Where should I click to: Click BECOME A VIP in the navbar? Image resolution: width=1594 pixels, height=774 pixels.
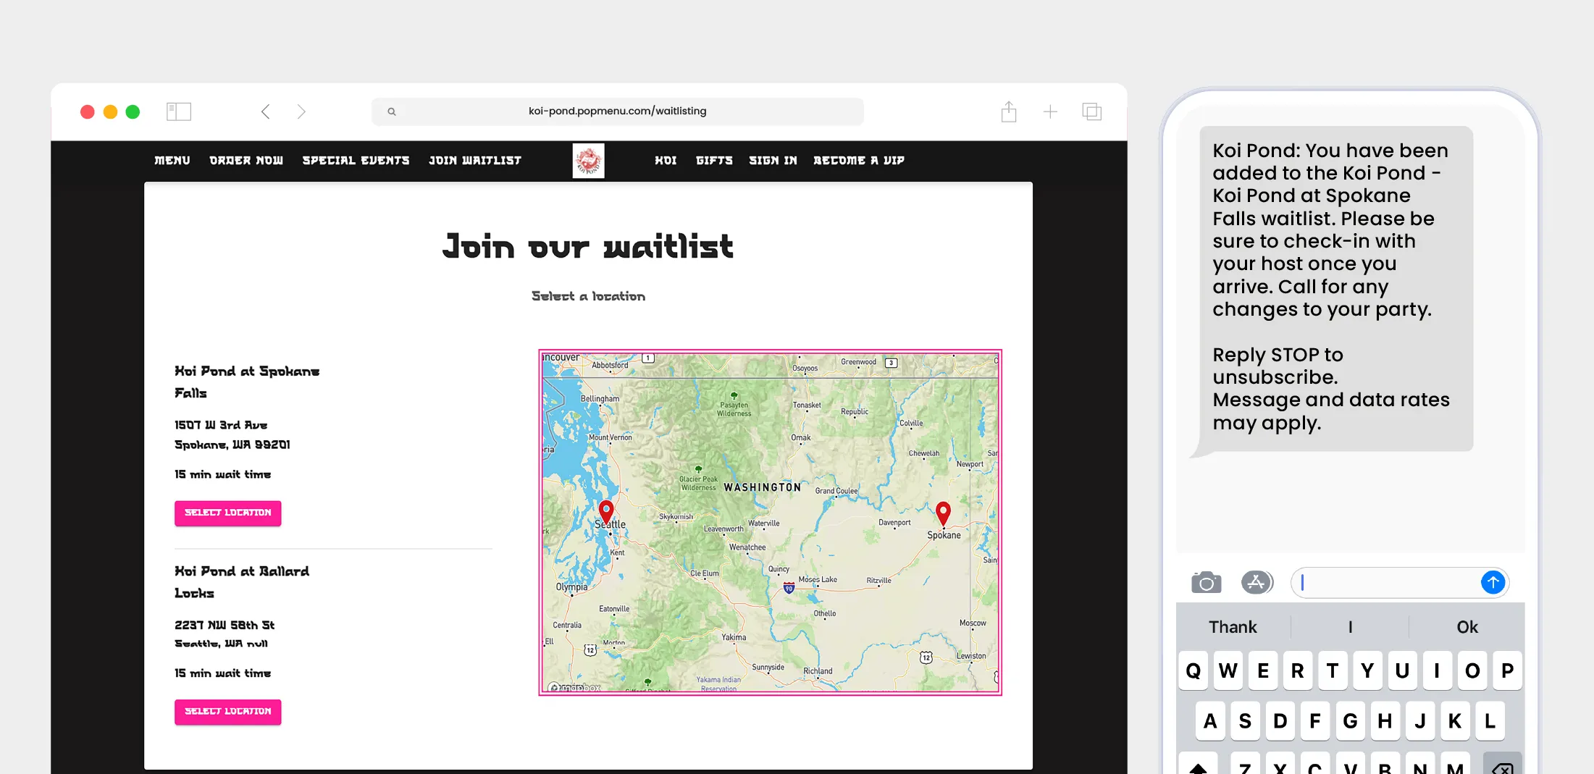pos(859,160)
